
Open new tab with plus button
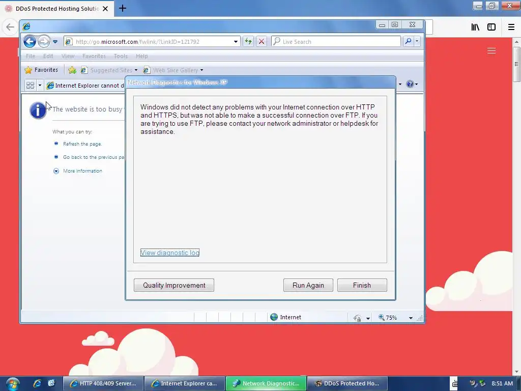point(122,8)
